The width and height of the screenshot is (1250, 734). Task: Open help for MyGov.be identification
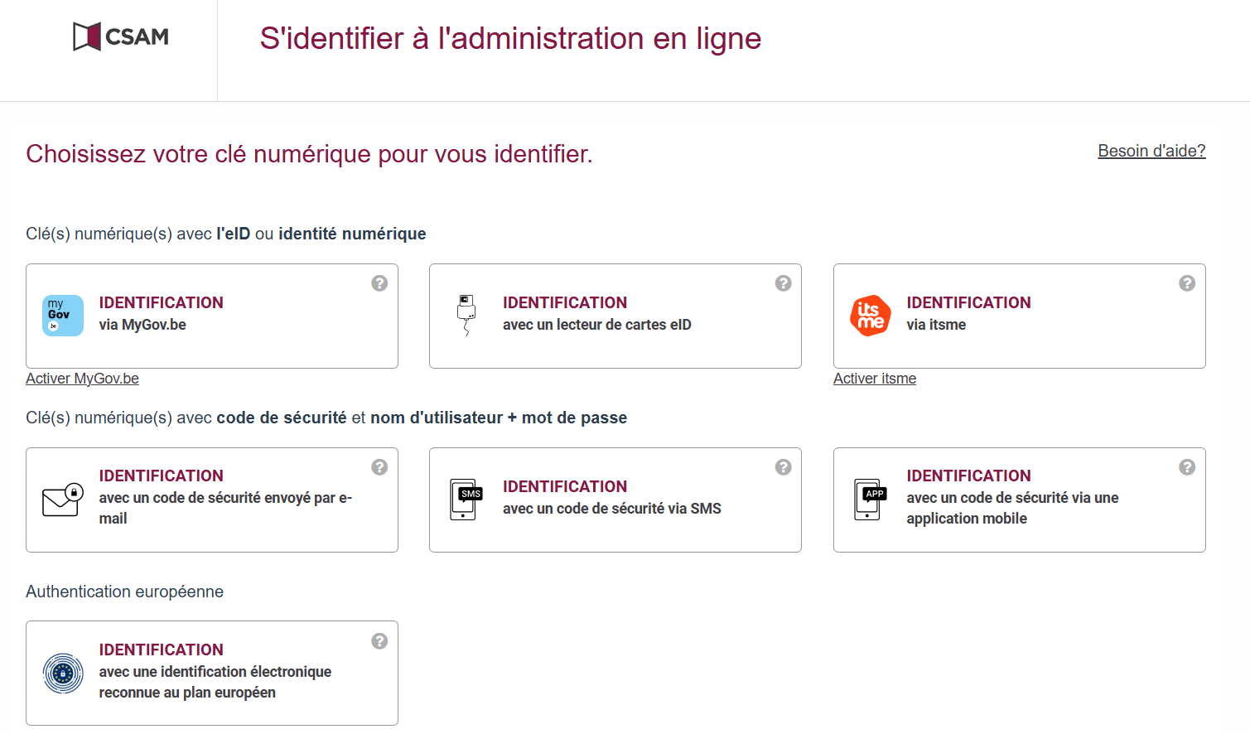tap(379, 282)
